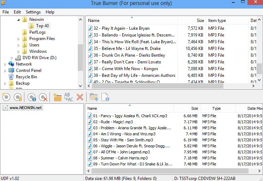Click the Network globe icon in the tree
The height and width of the screenshot is (181, 263).
[11, 64]
